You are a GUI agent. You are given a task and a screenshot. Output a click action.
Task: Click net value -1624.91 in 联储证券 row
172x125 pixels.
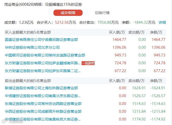(x=158, y=88)
